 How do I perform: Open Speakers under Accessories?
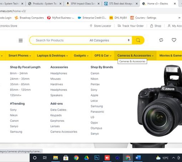pos(56,95)
